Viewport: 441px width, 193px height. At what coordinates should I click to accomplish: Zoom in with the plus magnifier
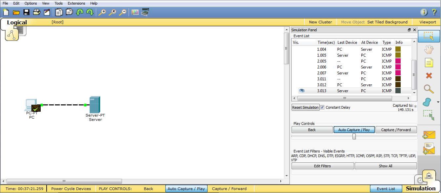(x=102, y=13)
